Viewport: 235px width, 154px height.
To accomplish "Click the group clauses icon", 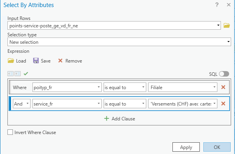I will point(18,73).
